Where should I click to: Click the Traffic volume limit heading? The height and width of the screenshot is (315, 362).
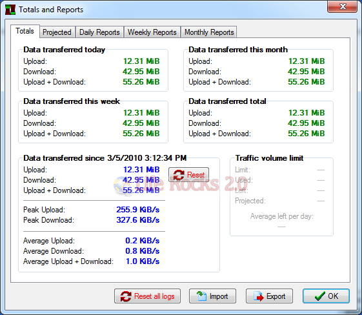pyautogui.click(x=269, y=158)
